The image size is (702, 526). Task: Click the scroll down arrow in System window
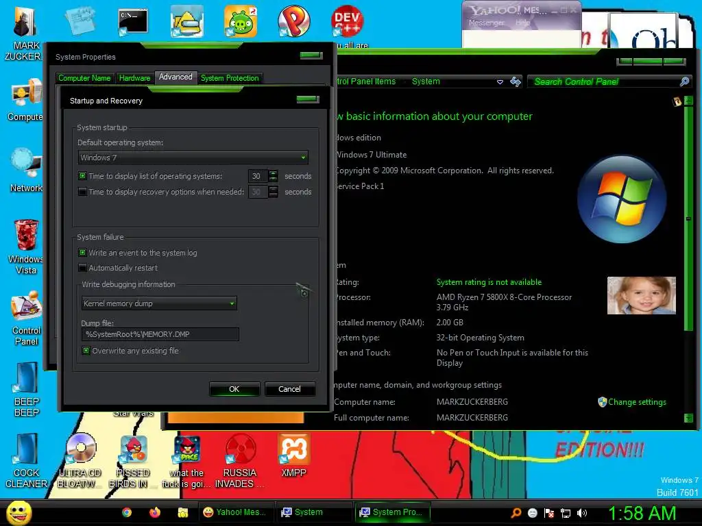pyautogui.click(x=688, y=418)
